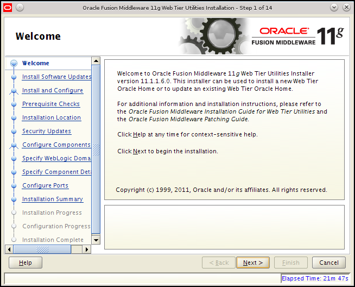Screen dimensions: 355x287
Task: Click the empty message panel below welcome text
Action: [224, 227]
